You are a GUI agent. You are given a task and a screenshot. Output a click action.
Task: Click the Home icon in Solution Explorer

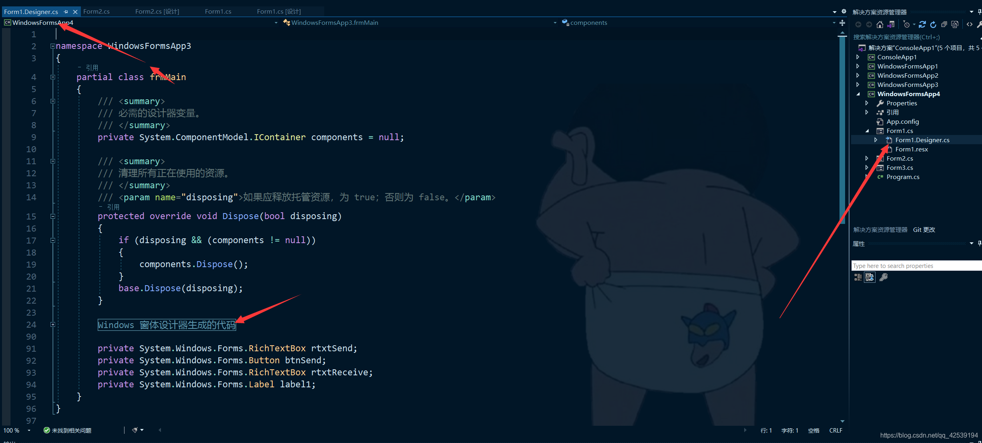tap(880, 25)
